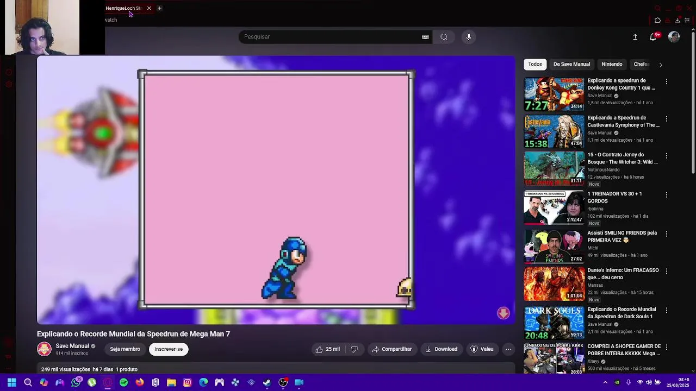Open Windows taskbar search
The height and width of the screenshot is (391, 696).
pyautogui.click(x=28, y=382)
